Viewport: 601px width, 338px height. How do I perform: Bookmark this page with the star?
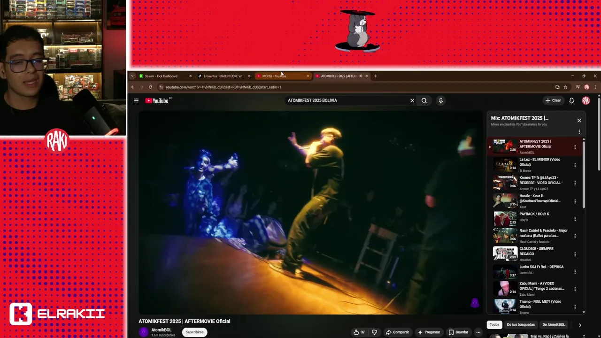(x=565, y=87)
